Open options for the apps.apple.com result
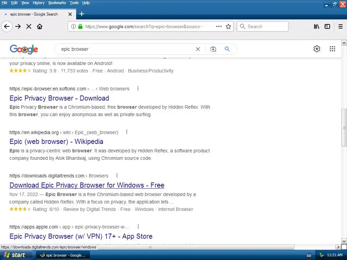347x260 pixels. pos(138,226)
